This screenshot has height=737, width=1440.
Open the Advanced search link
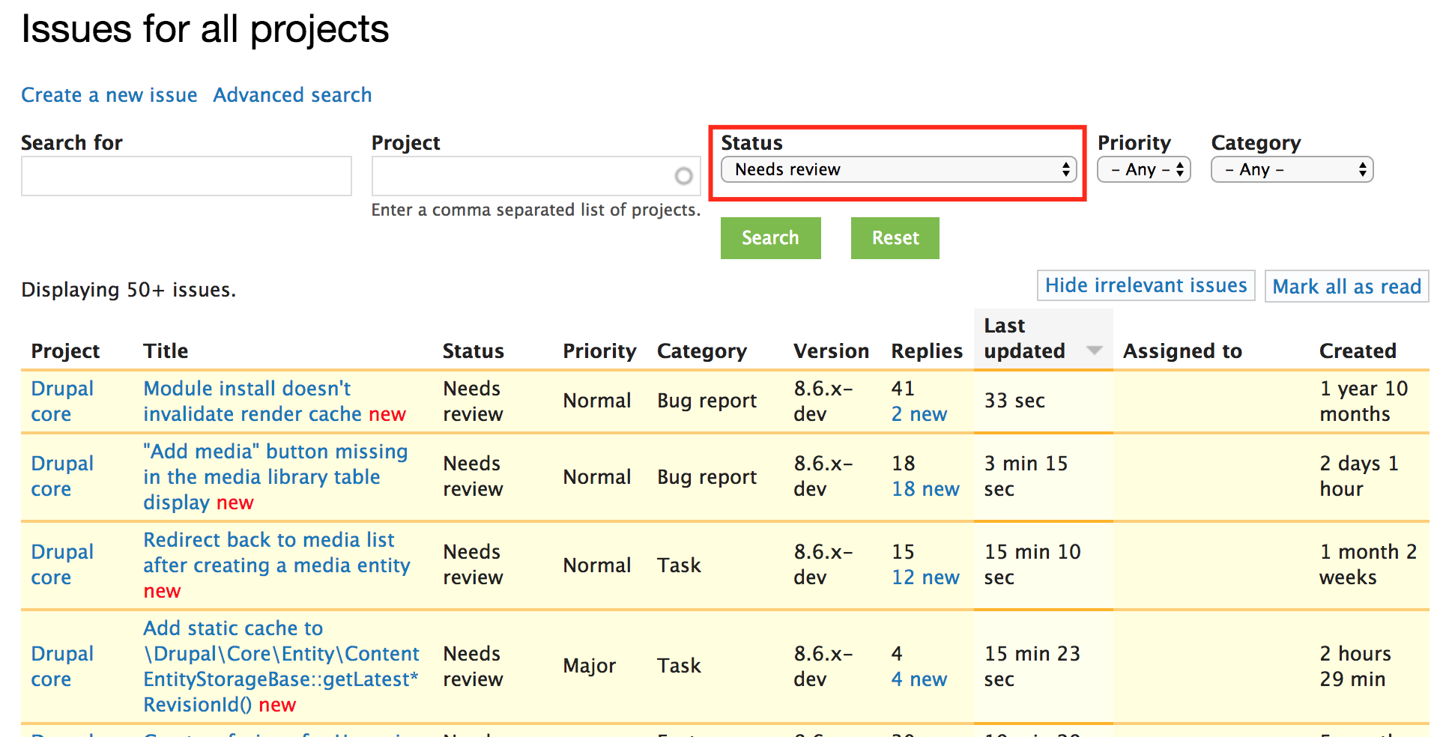292,95
